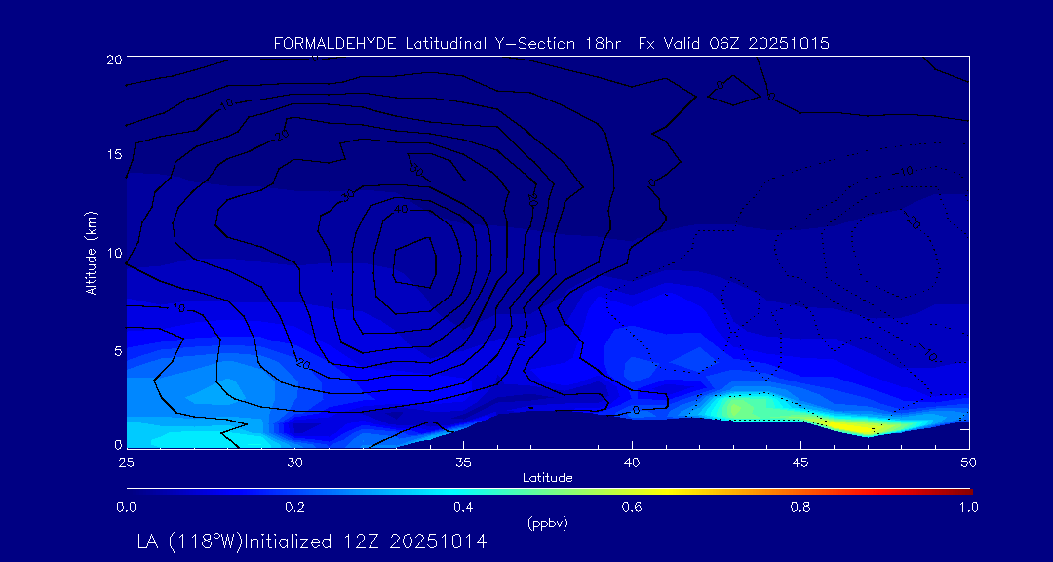Click the latitude 25 tick label
This screenshot has height=562, width=1053.
126,462
